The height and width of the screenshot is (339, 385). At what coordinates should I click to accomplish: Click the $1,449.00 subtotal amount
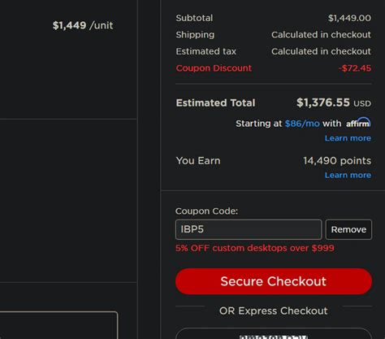349,18
